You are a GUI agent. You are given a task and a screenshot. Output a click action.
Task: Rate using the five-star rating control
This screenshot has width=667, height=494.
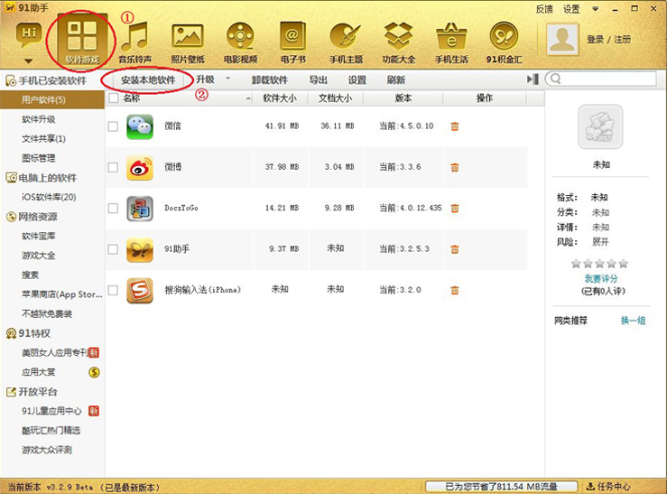click(x=599, y=264)
